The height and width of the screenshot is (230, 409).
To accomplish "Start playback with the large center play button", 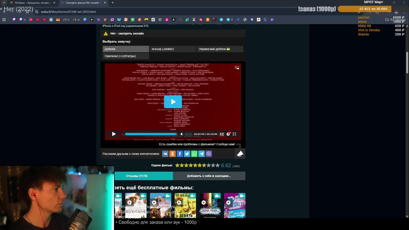I will [x=173, y=102].
